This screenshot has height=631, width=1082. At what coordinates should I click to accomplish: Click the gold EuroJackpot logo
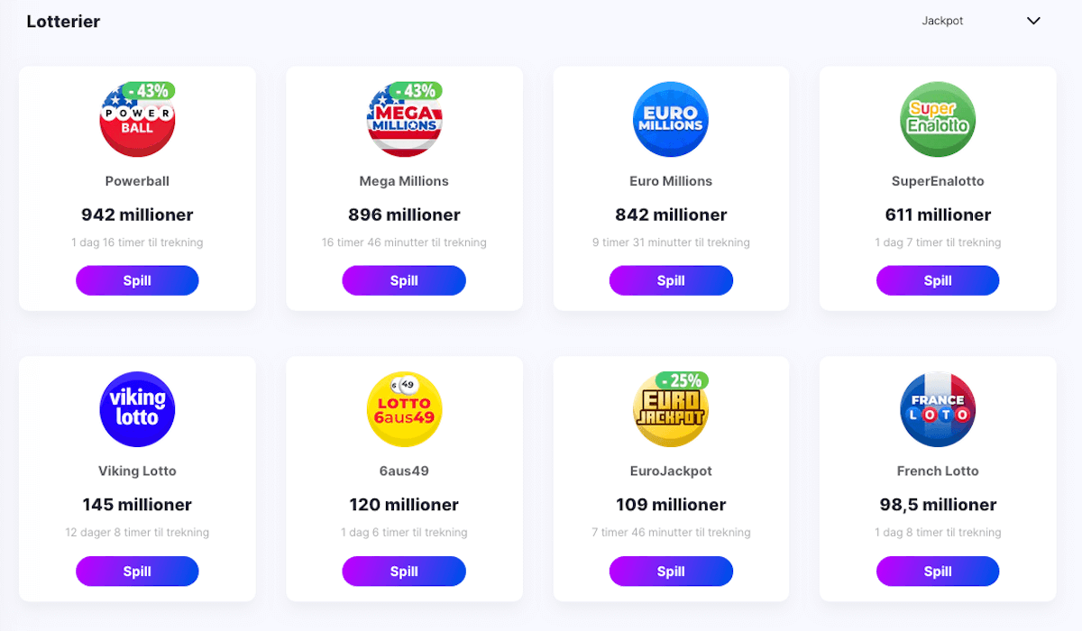[x=671, y=409]
